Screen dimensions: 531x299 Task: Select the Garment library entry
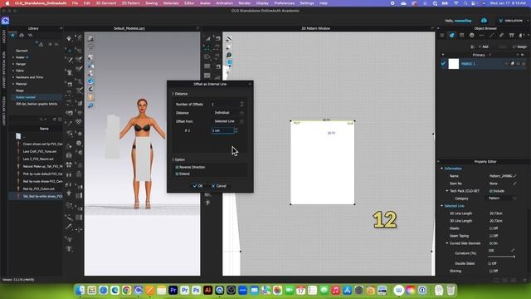(22, 51)
